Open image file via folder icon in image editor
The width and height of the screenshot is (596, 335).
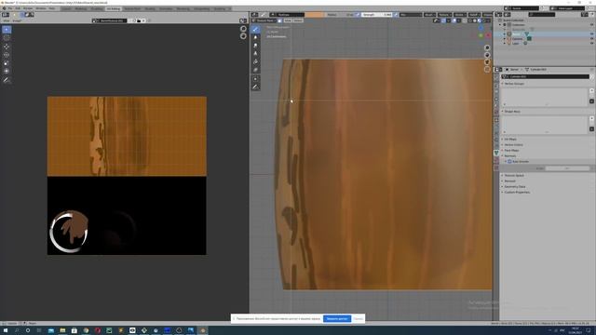[139, 20]
